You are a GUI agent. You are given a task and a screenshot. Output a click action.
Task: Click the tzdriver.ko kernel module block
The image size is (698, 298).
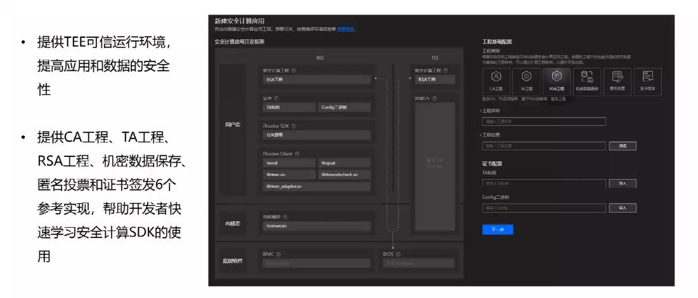(x=316, y=227)
